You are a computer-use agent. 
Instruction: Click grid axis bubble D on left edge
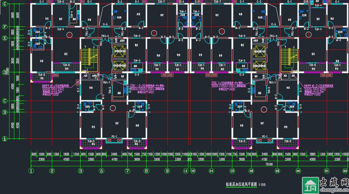5,73
